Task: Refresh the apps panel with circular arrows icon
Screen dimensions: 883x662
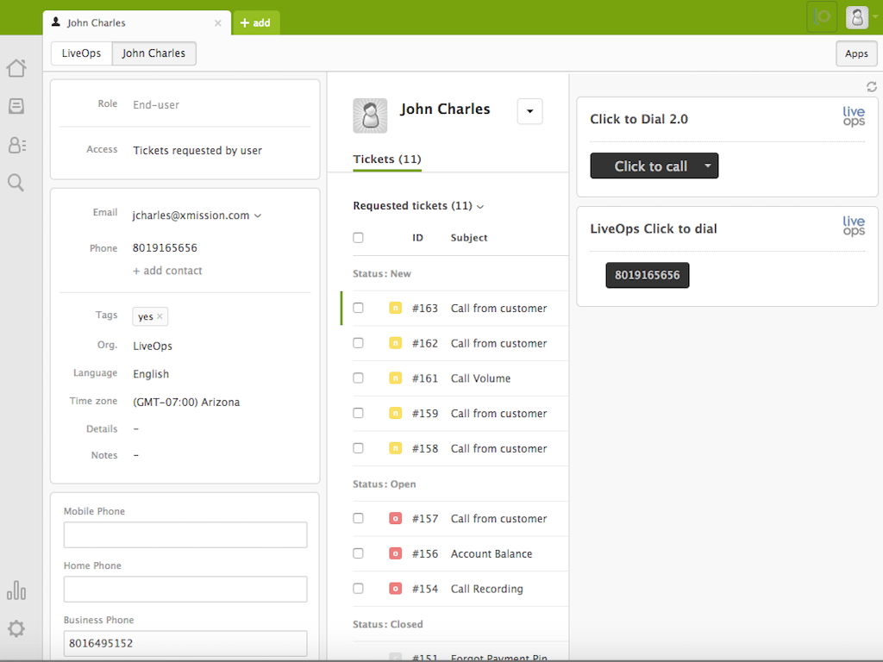Action: [x=871, y=86]
